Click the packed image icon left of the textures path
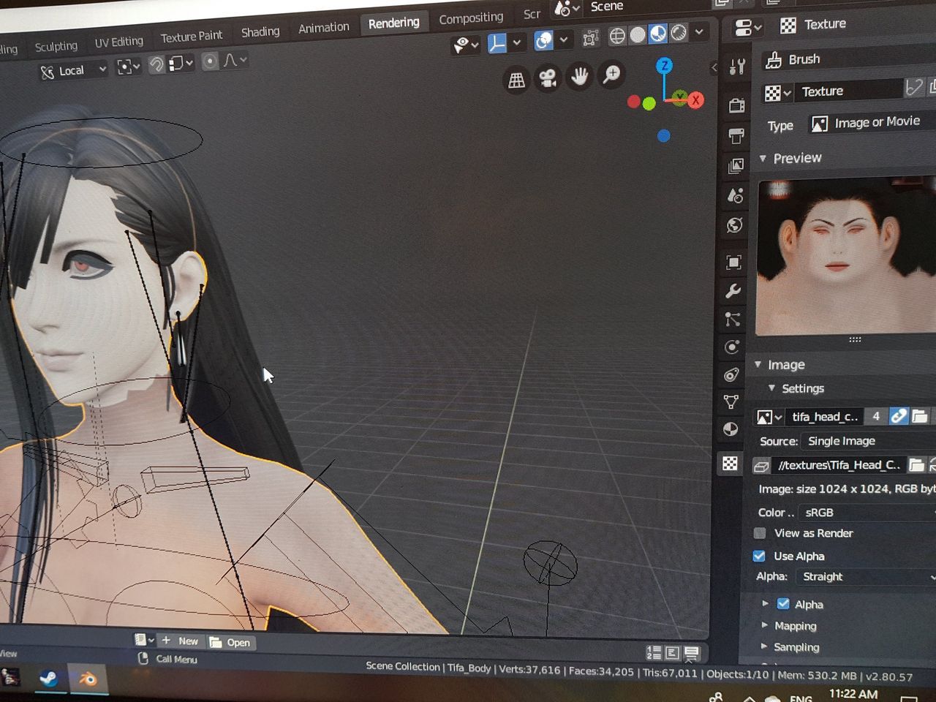 click(x=761, y=466)
